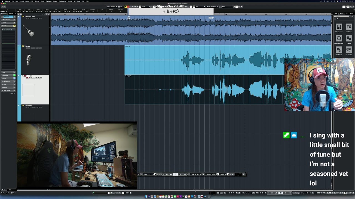Click the Acoustic Guitar track picture
This screenshot has width=355, height=199.
28,31
